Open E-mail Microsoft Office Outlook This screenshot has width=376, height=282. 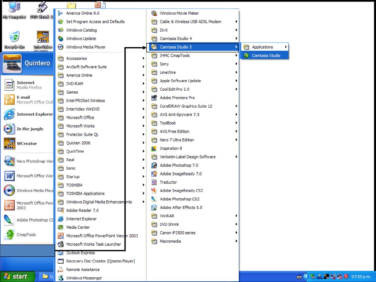click(x=28, y=100)
